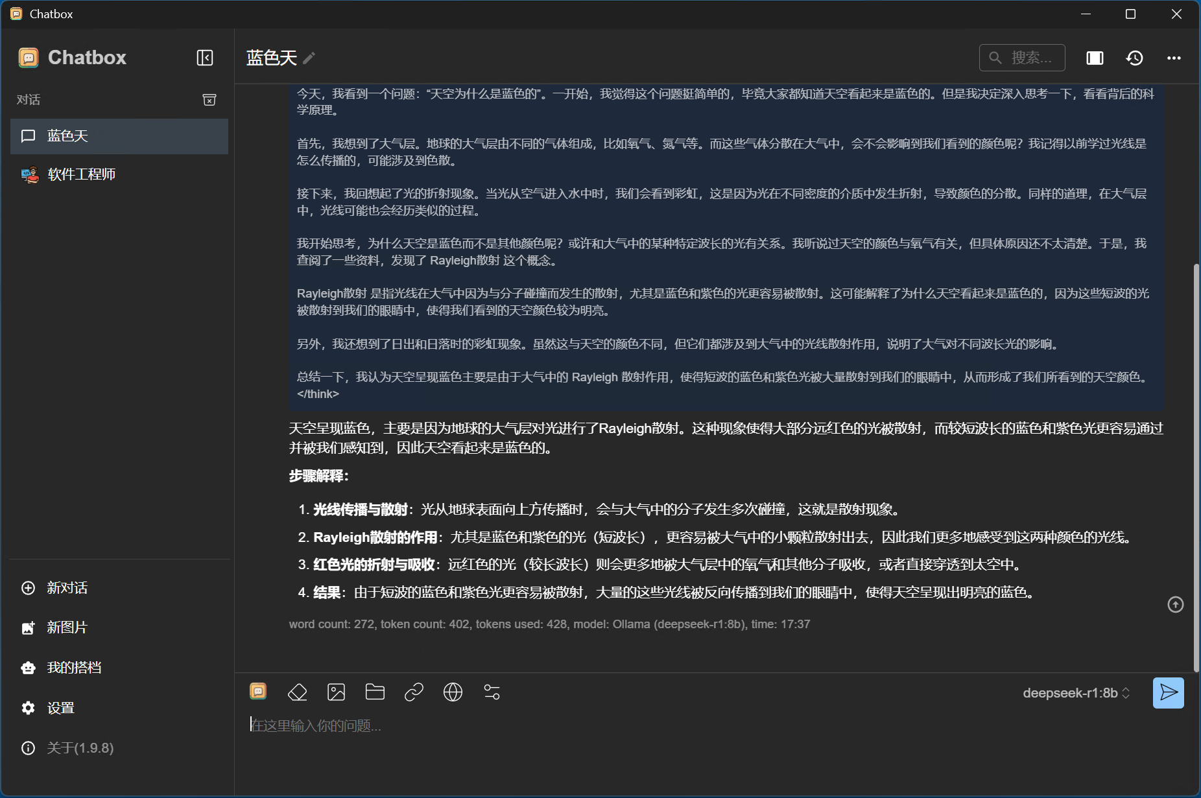
Task: Expand 我的搭档 in the sidebar
Action: pos(73,667)
